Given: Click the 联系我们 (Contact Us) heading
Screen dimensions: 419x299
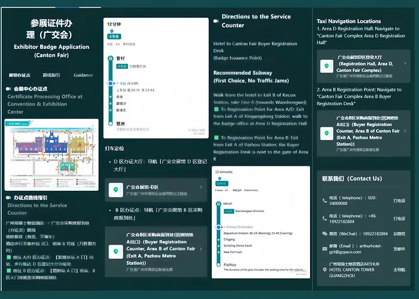Looking at the screenshot, I should (352, 179).
